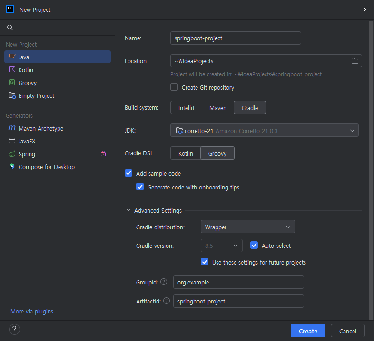374x341 pixels.
Task: Click the JavaFX window icon
Action: tap(12, 141)
